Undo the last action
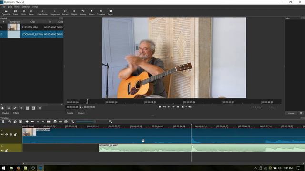 tap(24, 13)
